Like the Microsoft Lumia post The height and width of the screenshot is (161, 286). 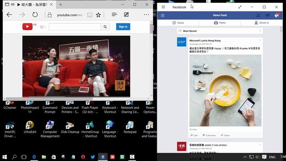tap(194, 135)
